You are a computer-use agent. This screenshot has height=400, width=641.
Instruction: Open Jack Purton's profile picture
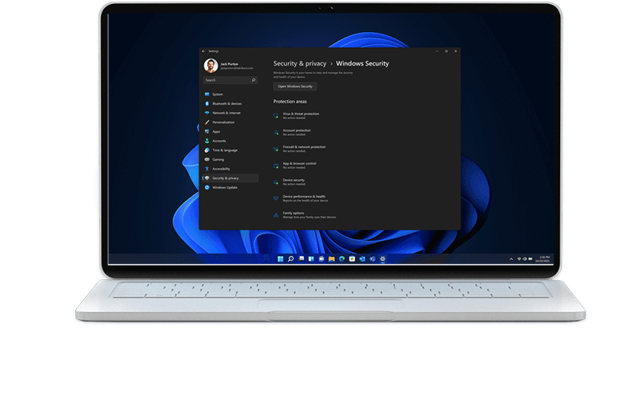(x=211, y=66)
